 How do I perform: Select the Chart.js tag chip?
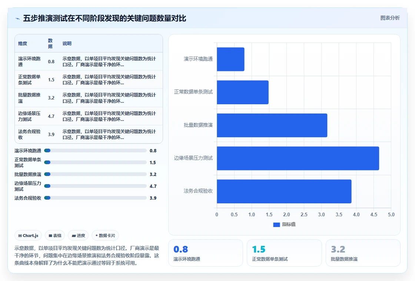click(x=28, y=236)
